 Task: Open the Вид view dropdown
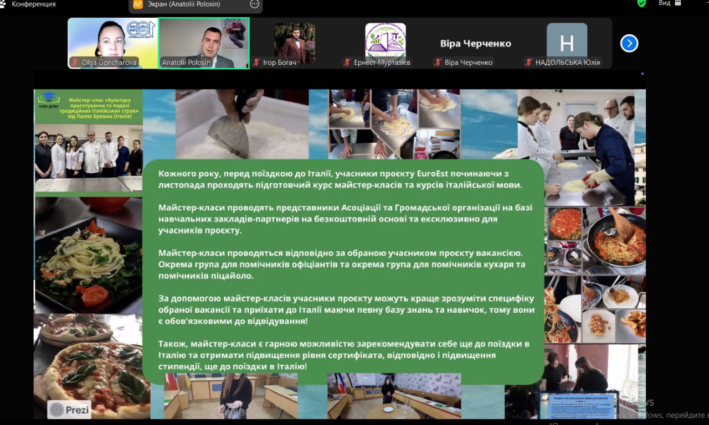coord(664,3)
